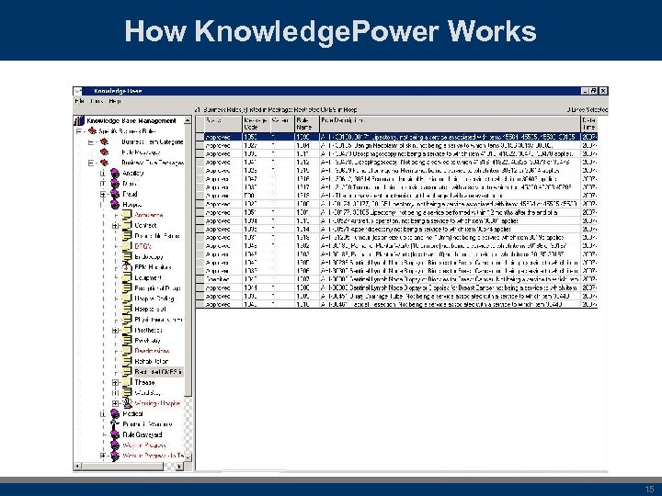The width and height of the screenshot is (662, 496).
Task: Open the Knowledge Base window system menu icon
Action: click(77, 91)
